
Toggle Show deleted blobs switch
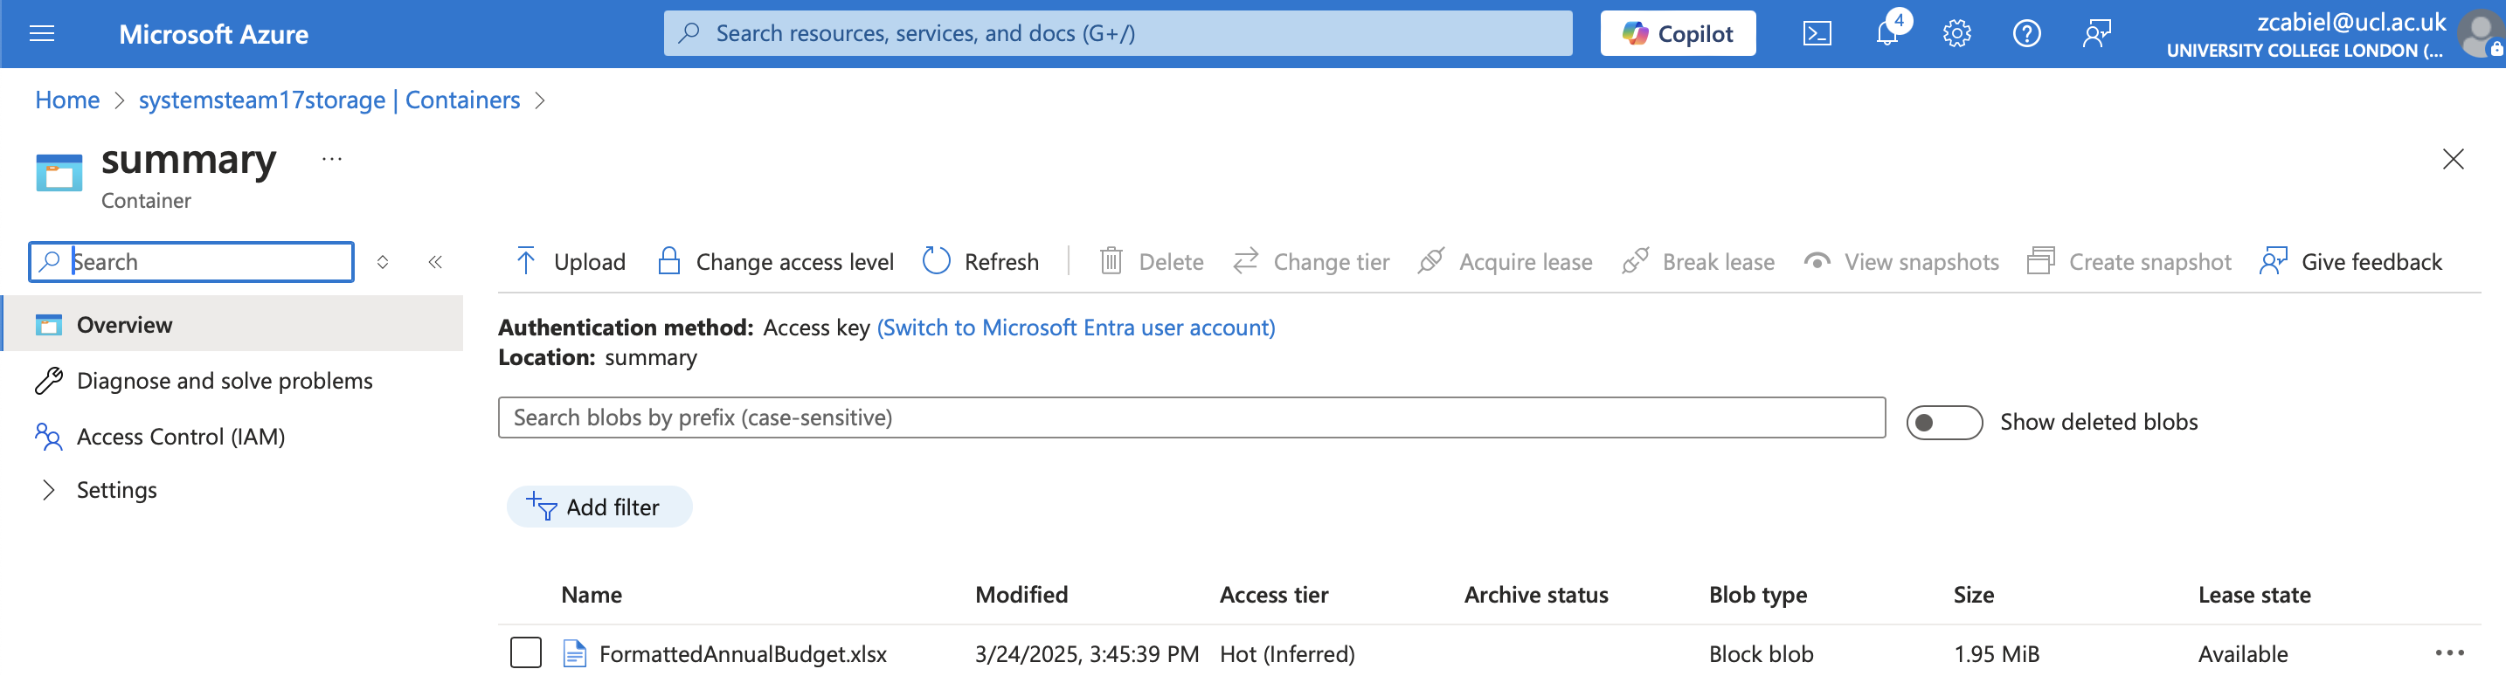(x=1942, y=422)
